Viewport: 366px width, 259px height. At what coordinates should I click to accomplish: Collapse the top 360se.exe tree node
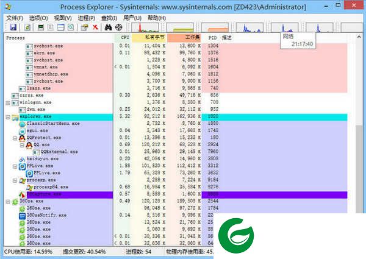coord(8,202)
